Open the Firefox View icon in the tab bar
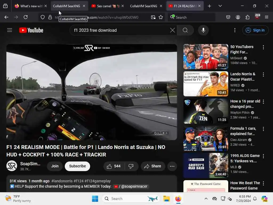273x205 pixels. click(x=5, y=6)
